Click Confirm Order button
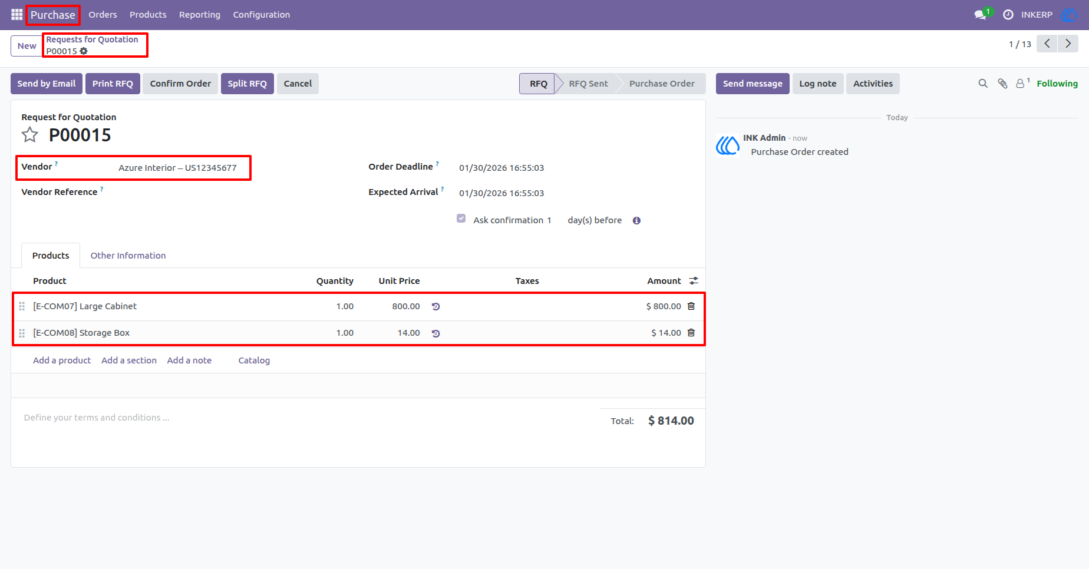This screenshot has height=569, width=1089. pos(180,84)
